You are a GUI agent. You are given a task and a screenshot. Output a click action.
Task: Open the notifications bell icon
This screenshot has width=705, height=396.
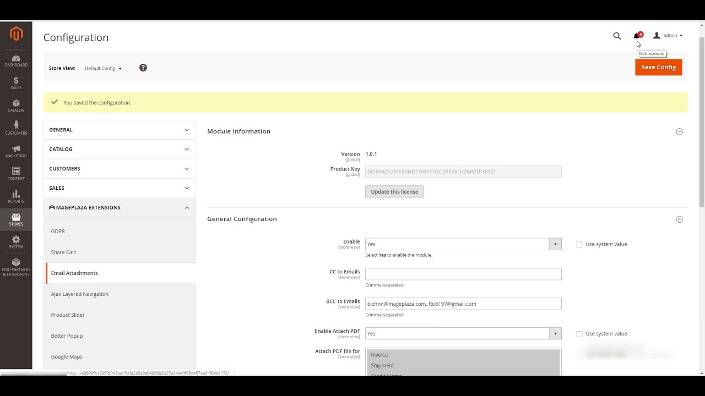pyautogui.click(x=637, y=36)
